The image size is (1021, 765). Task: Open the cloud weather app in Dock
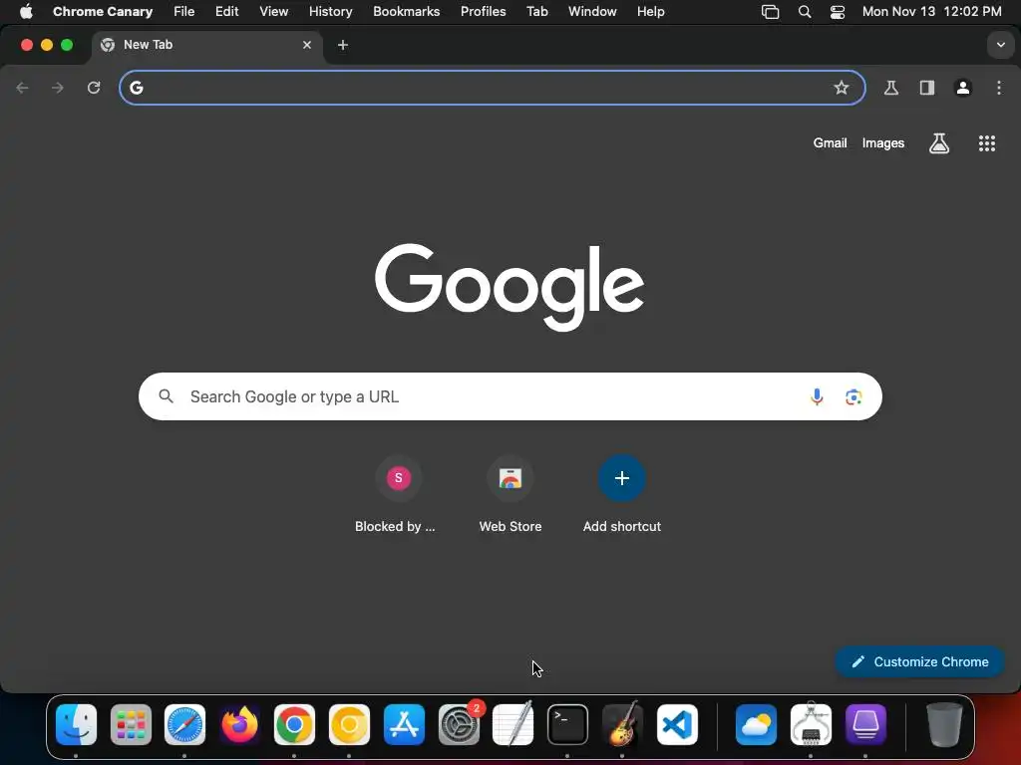point(756,725)
